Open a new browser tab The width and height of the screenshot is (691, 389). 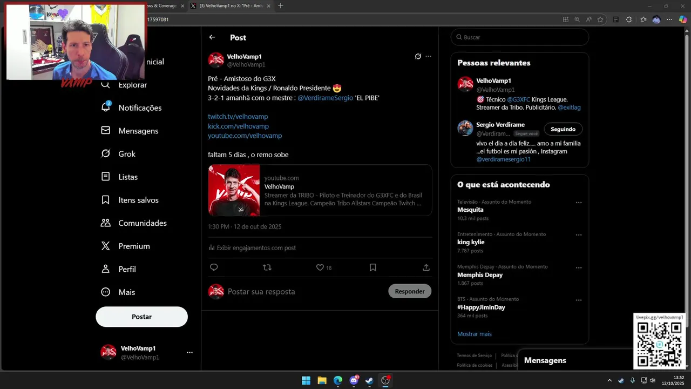280,6
